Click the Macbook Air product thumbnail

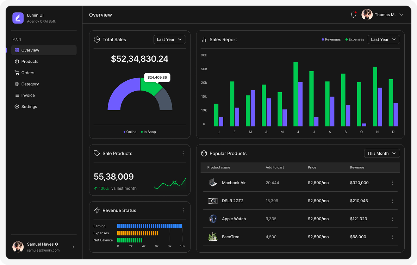[213, 183]
